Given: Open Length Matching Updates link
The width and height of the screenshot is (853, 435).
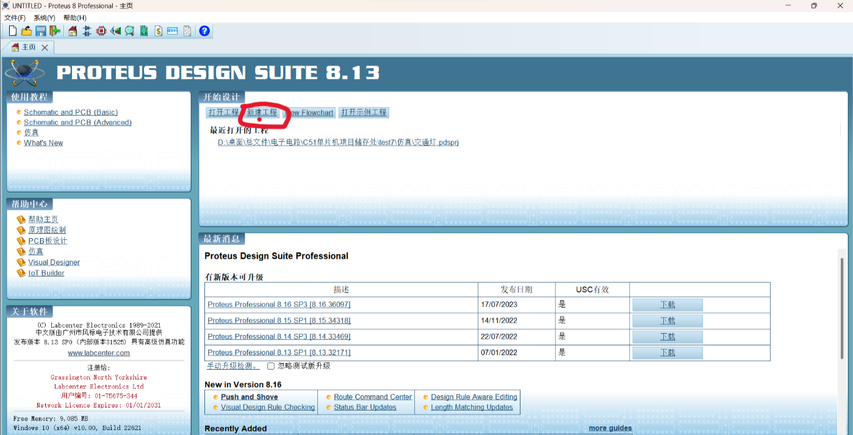Looking at the screenshot, I should click(x=472, y=407).
